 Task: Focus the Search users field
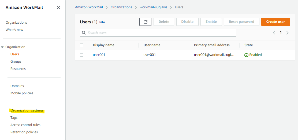coord(158,33)
